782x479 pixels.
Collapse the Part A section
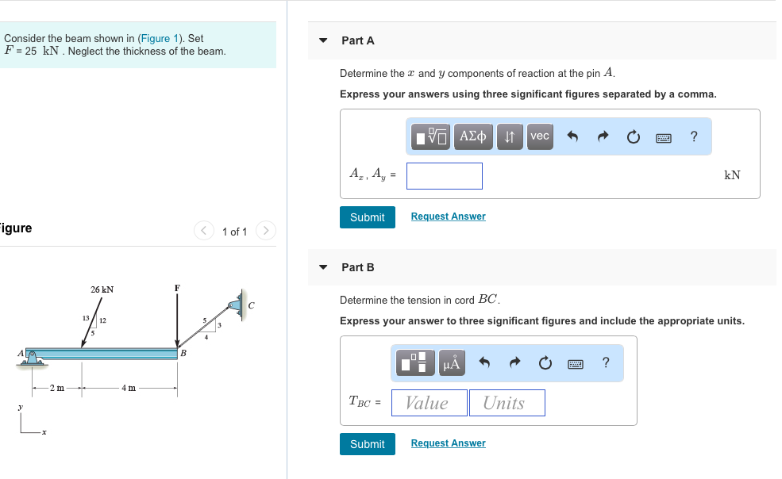click(x=322, y=40)
